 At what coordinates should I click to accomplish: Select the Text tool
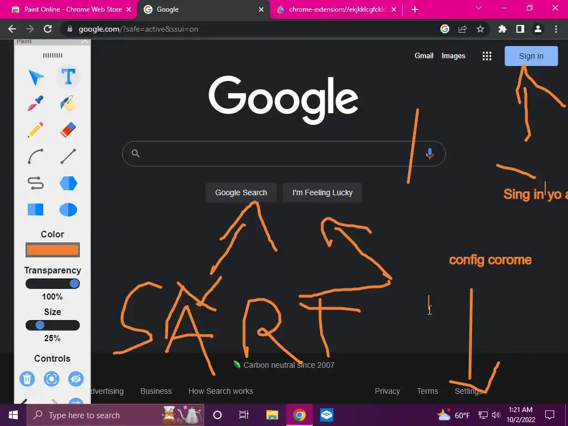(68, 77)
